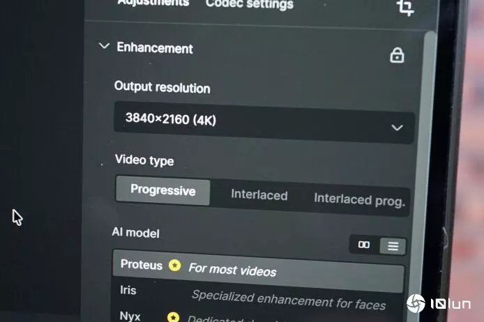Image resolution: width=484 pixels, height=322 pixels.
Task: Select Interlaced video type
Action: pos(259,195)
